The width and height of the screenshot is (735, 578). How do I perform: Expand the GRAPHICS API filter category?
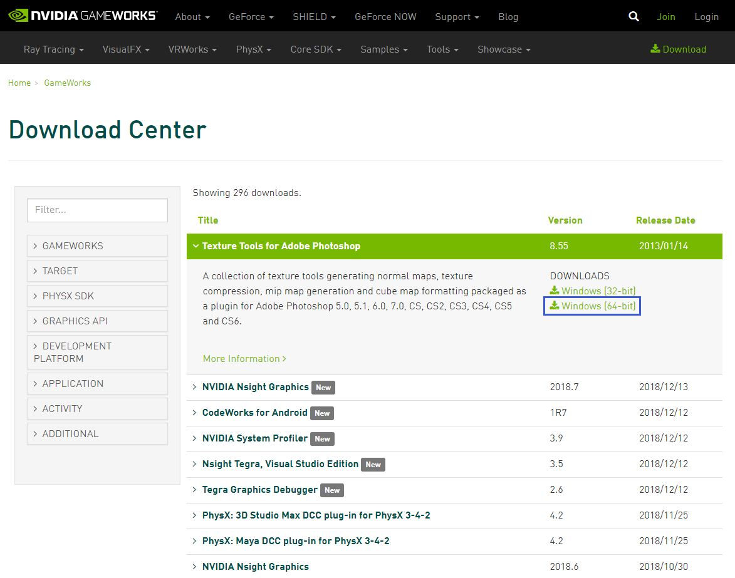pos(98,321)
